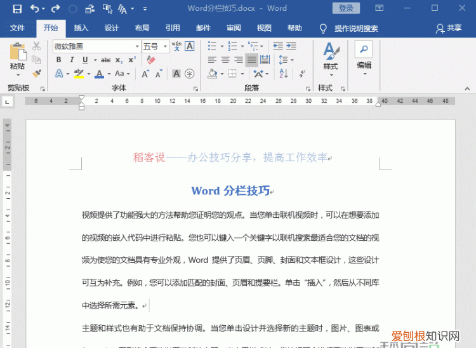Toggle Italic formatting
Viewport: 476px width, 348px height.
point(72,60)
